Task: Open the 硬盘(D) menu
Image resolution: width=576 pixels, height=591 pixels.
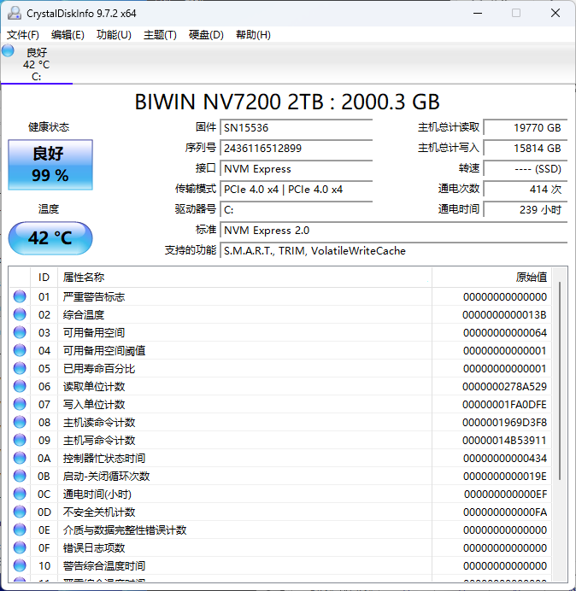Action: point(206,35)
